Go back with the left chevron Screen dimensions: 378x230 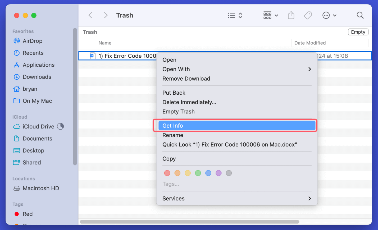click(x=90, y=15)
